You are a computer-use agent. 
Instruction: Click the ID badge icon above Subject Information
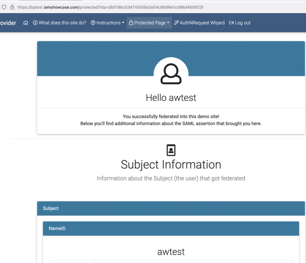171,150
